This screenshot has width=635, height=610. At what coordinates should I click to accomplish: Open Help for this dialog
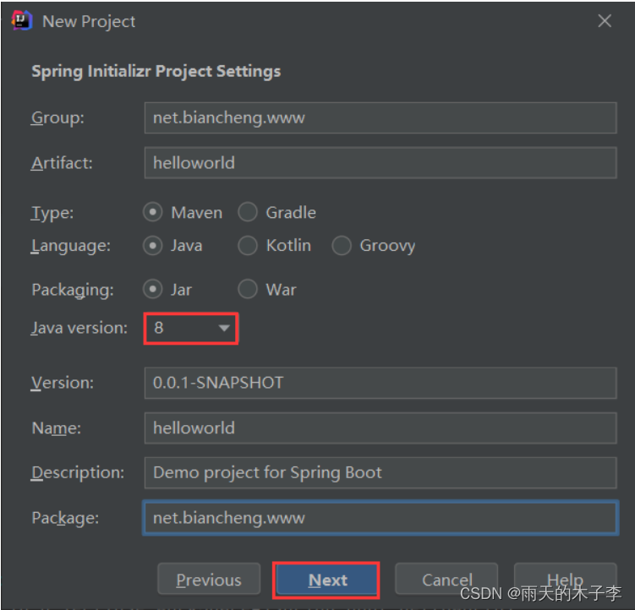pyautogui.click(x=566, y=580)
